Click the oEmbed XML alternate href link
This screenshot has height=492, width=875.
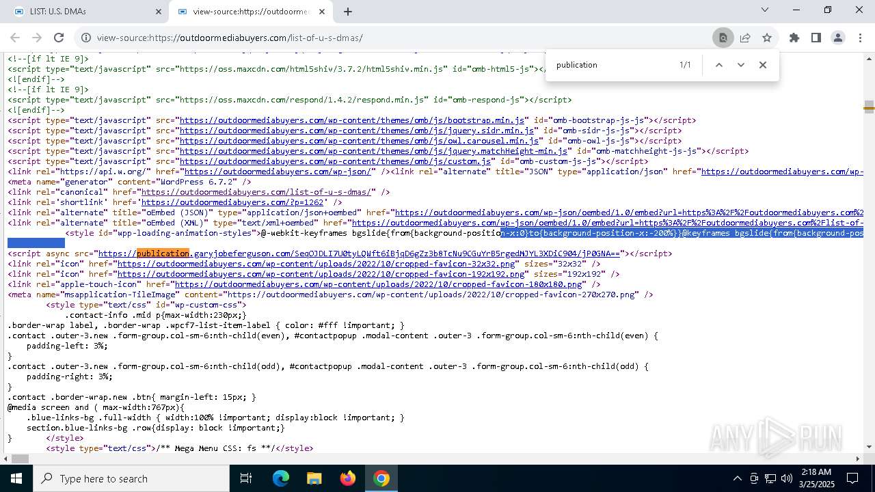coord(608,223)
